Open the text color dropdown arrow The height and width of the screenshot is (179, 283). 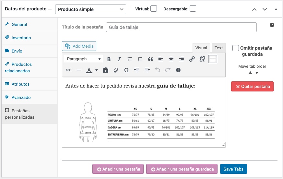tap(97, 70)
